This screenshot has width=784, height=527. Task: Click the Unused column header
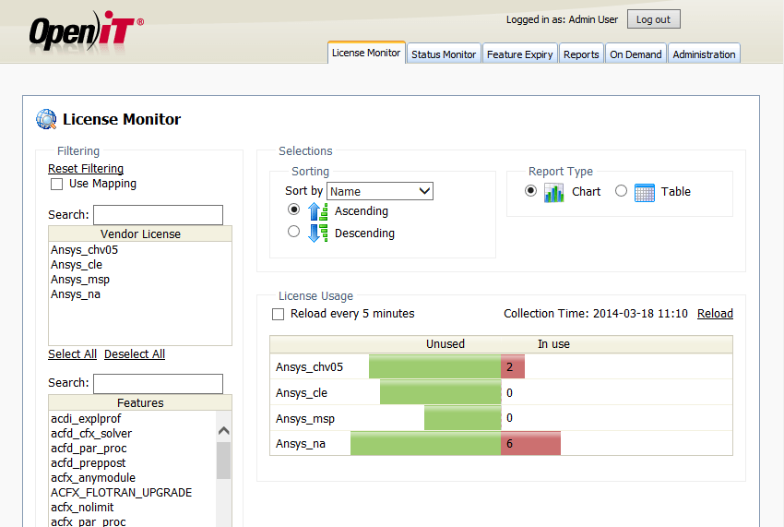pyautogui.click(x=445, y=344)
